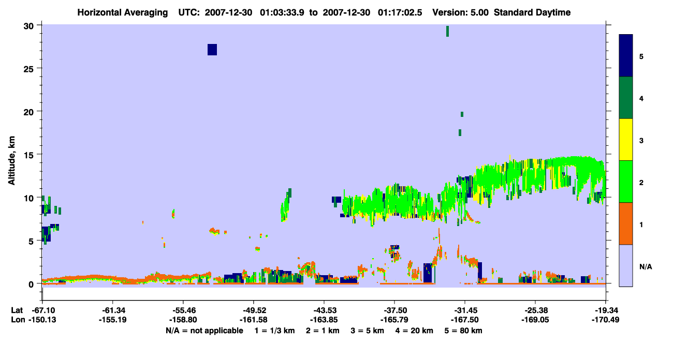Click the bright green level 2 swatch
This screenshot has width=673, height=345.
[626, 182]
